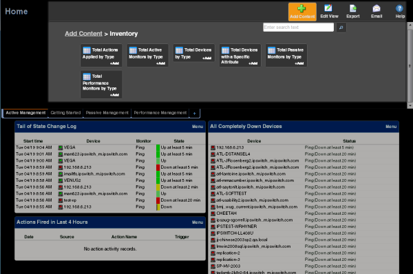Image resolution: width=413 pixels, height=274 pixels.
Task: Add Total Performance Monitors by Type report
Action: point(114,95)
